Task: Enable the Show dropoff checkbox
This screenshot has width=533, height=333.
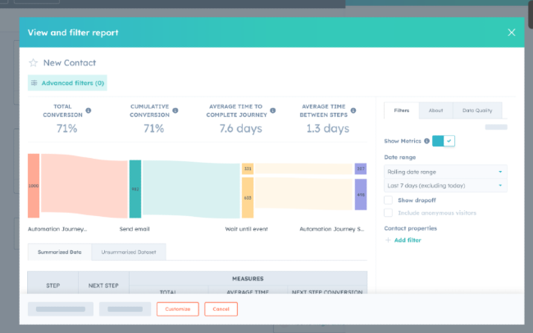Action: tap(388, 200)
